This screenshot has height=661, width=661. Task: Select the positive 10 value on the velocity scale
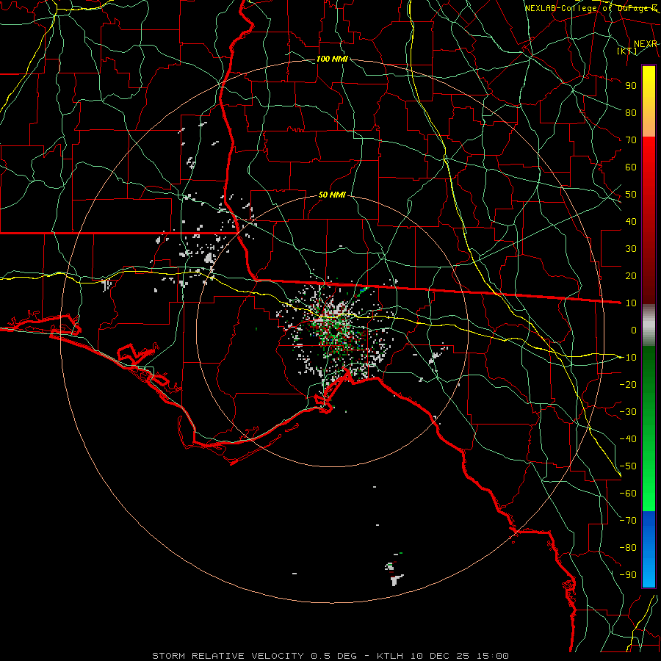click(x=631, y=303)
